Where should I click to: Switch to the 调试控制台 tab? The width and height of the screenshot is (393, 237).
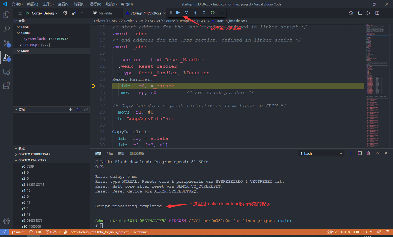coord(137,153)
